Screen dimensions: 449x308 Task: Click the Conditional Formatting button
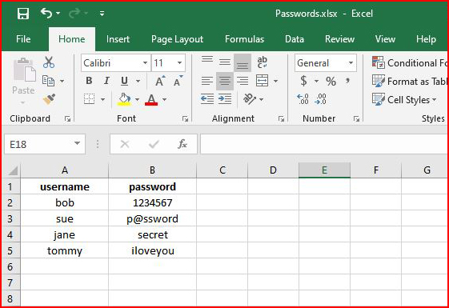410,63
